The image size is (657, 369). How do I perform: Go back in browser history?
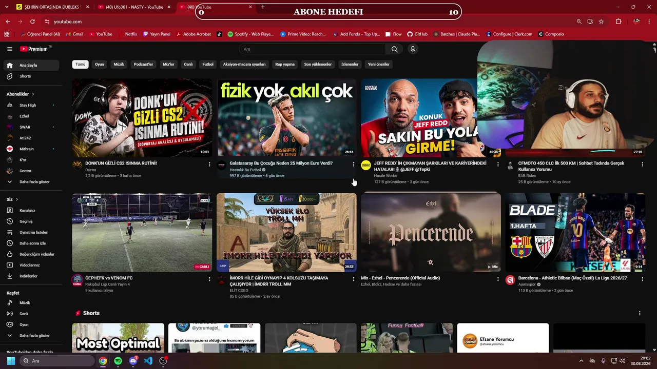(8, 22)
